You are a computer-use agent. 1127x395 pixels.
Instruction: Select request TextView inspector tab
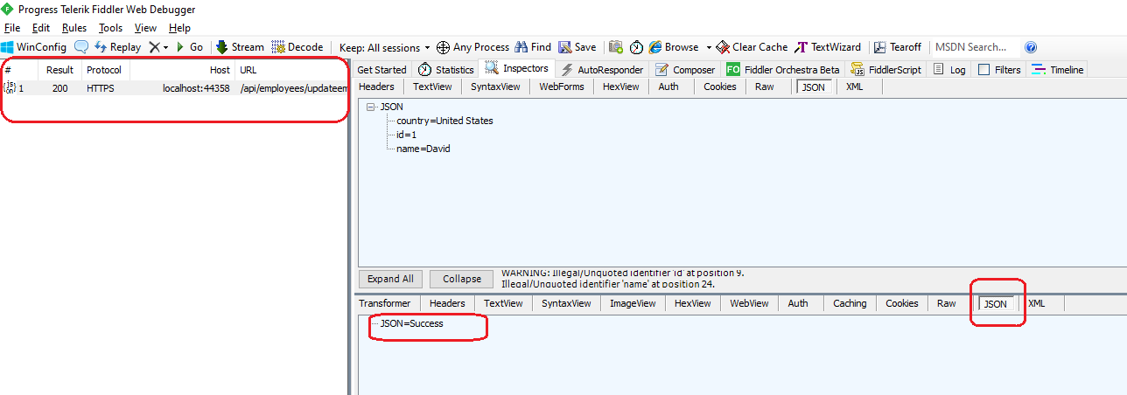(432, 87)
